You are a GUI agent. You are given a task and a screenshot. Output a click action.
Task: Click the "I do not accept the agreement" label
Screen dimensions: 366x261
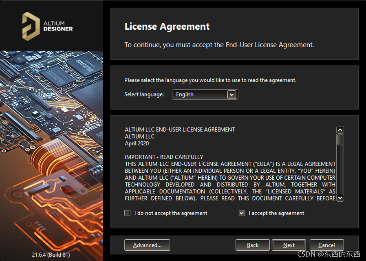(171, 213)
